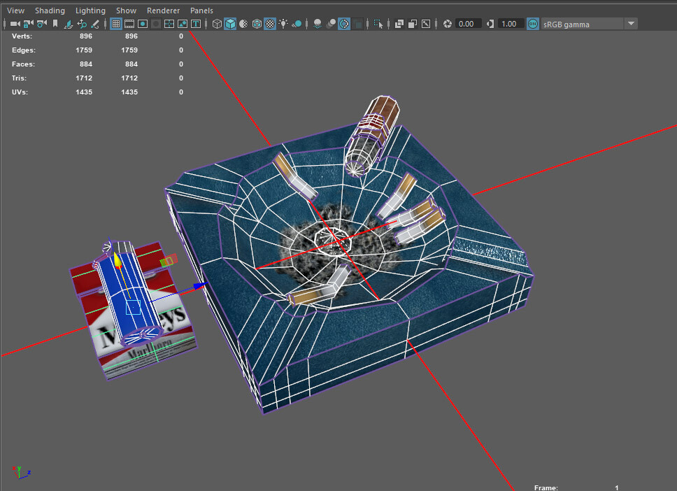Enable shadows in the viewport
Viewport: 677px width, 491px height.
[x=316, y=24]
